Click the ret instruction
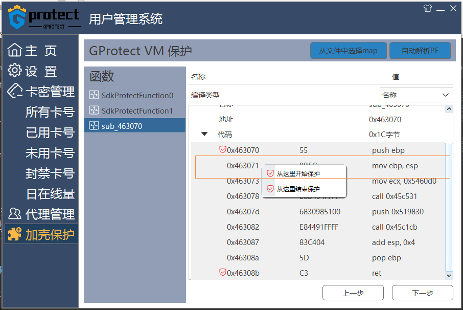This screenshot has width=463, height=310. tap(377, 273)
